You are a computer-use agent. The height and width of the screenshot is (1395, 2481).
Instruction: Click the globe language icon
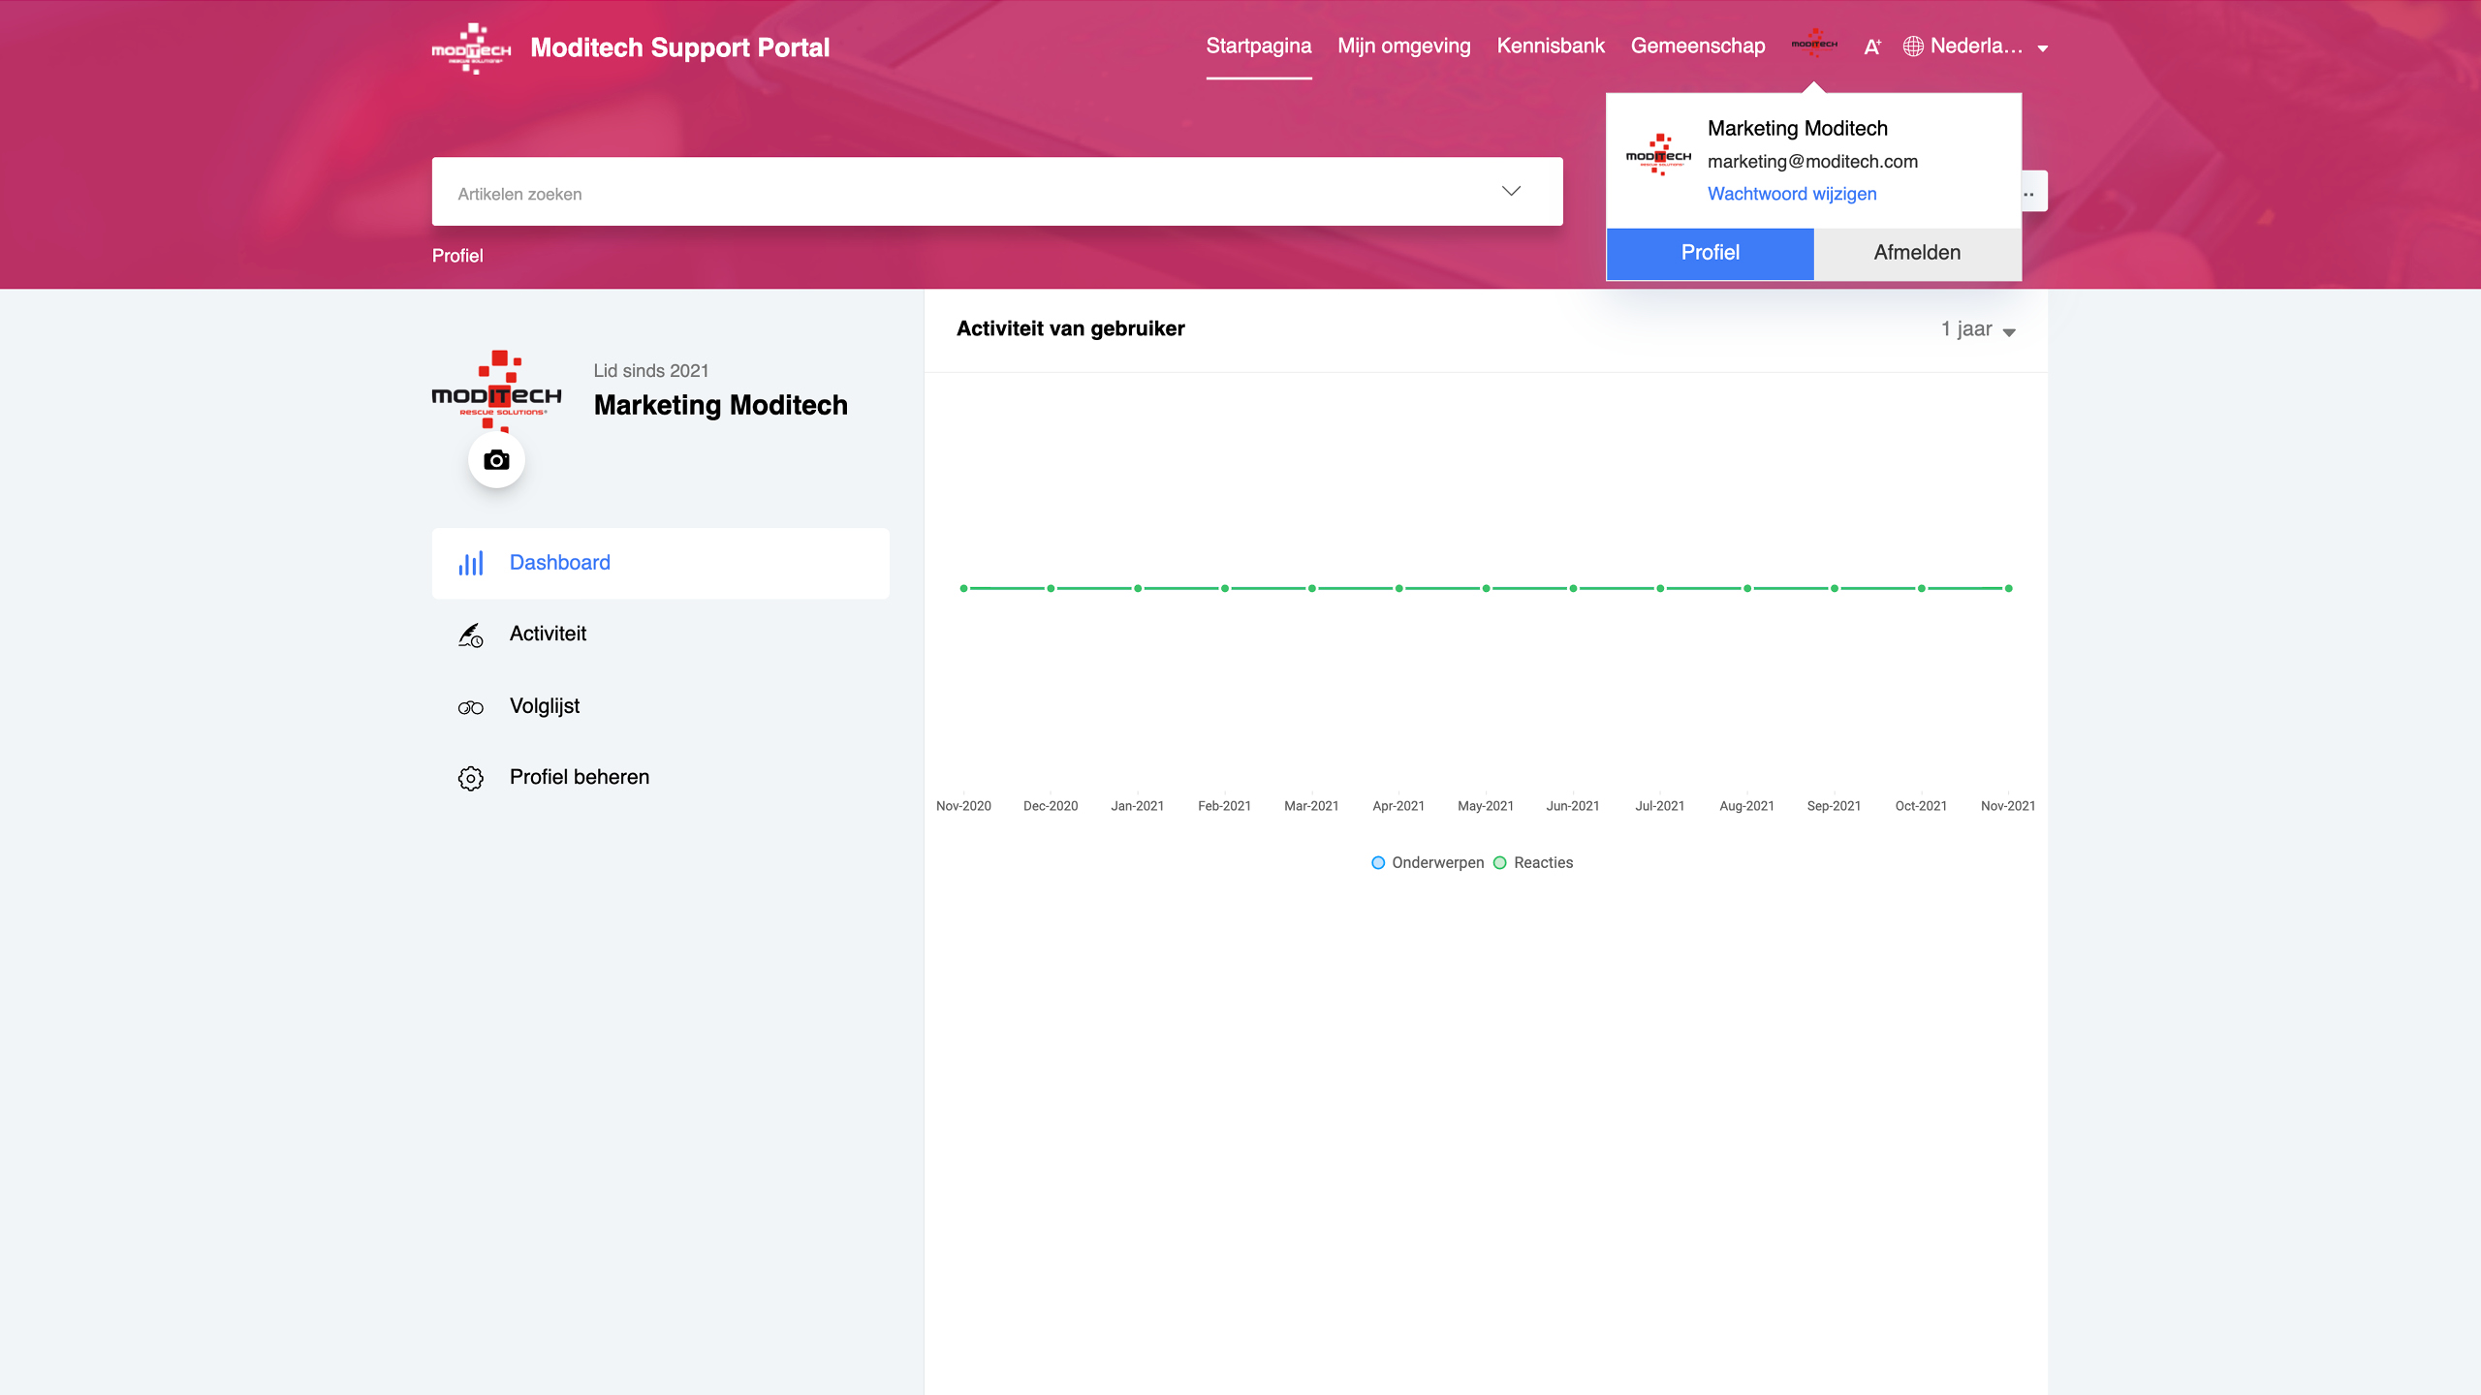coord(1913,46)
